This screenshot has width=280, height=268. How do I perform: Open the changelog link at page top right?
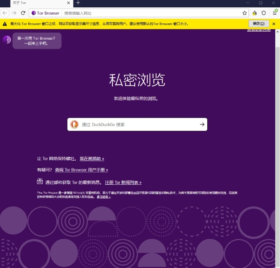259,30
